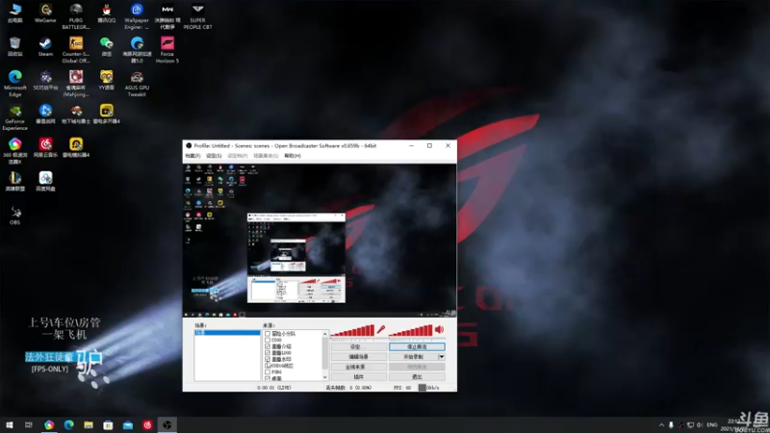Open Microsoft Store from the taskbar
Screen dimensions: 770x433
pyautogui.click(x=108, y=424)
